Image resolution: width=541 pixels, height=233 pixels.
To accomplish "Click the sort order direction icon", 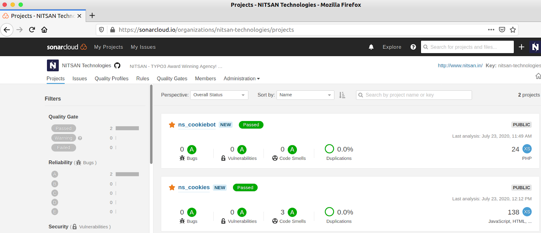I will tap(342, 95).
